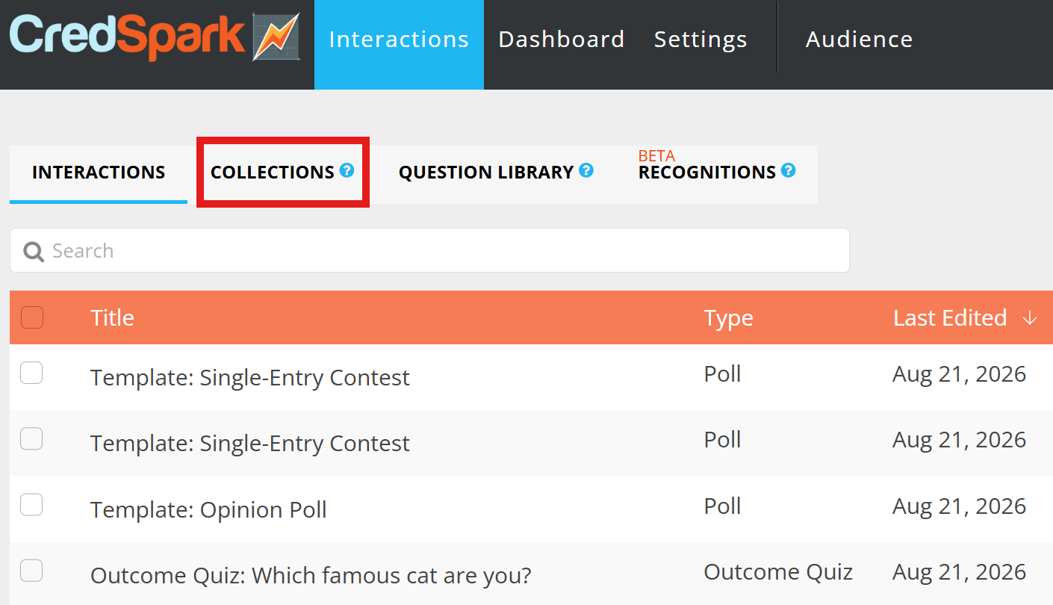This screenshot has height=605, width=1053.
Task: Open Settings from the top navigation
Action: (701, 40)
